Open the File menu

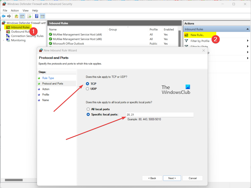click(x=5, y=10)
